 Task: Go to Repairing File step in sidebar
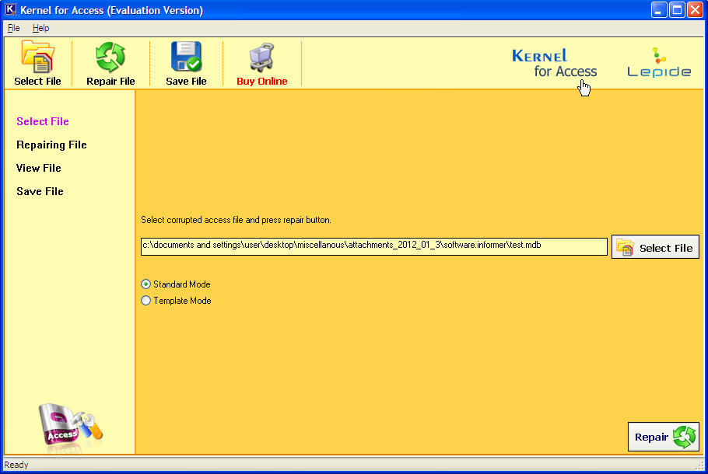coord(51,145)
